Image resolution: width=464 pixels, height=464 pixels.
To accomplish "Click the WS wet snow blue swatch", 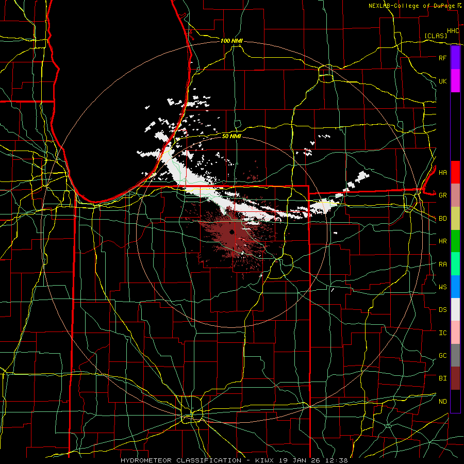I will 455,287.
